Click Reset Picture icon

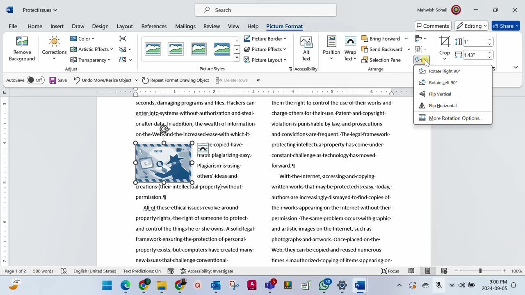pos(123,60)
